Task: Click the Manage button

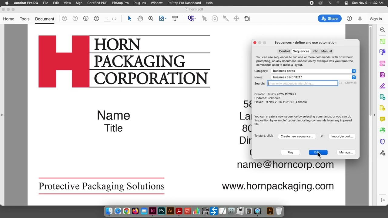Action: (346, 152)
